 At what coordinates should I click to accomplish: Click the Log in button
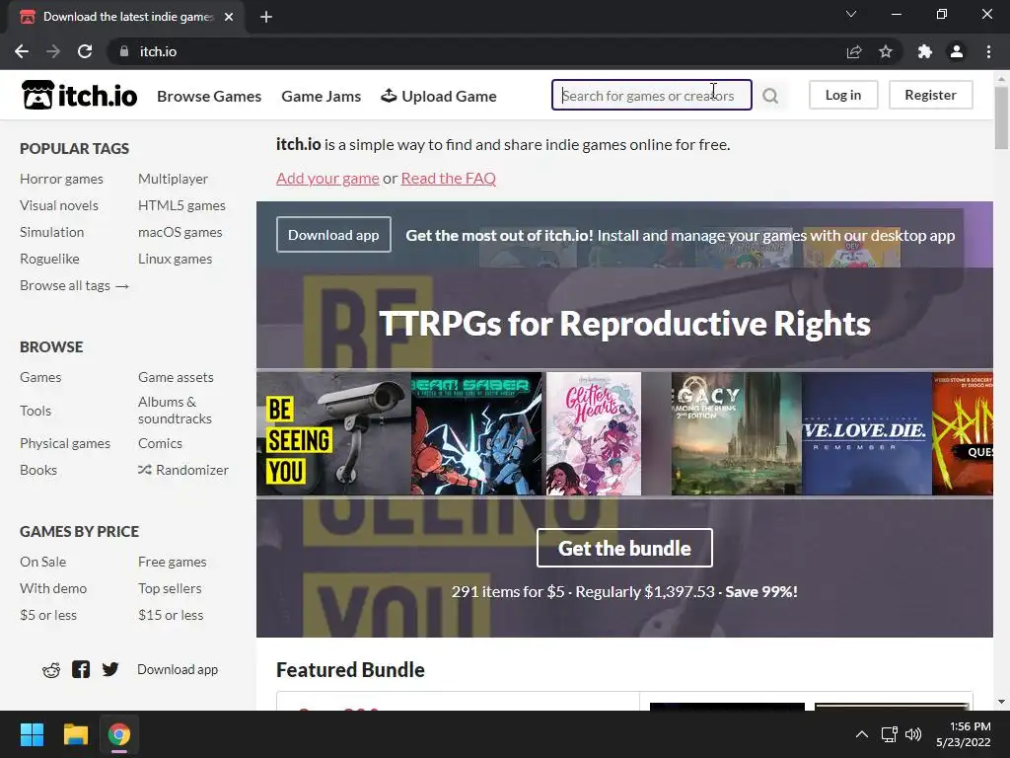[843, 95]
